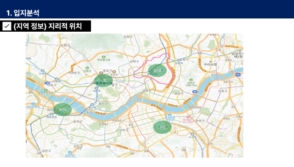The image size is (294, 167).
Task: Click the 송파구 district label
Action: click(x=200, y=121)
